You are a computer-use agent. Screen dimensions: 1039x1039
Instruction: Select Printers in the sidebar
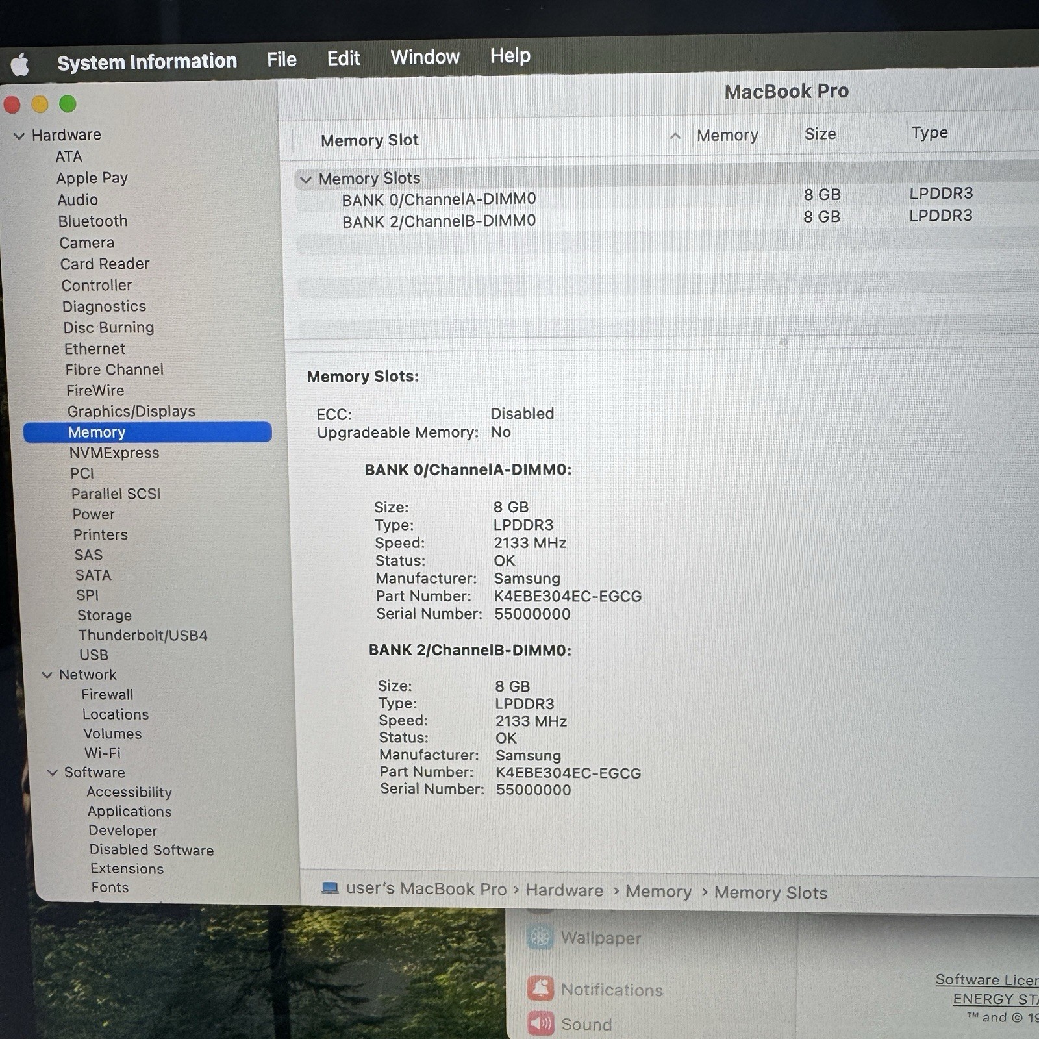click(x=101, y=534)
